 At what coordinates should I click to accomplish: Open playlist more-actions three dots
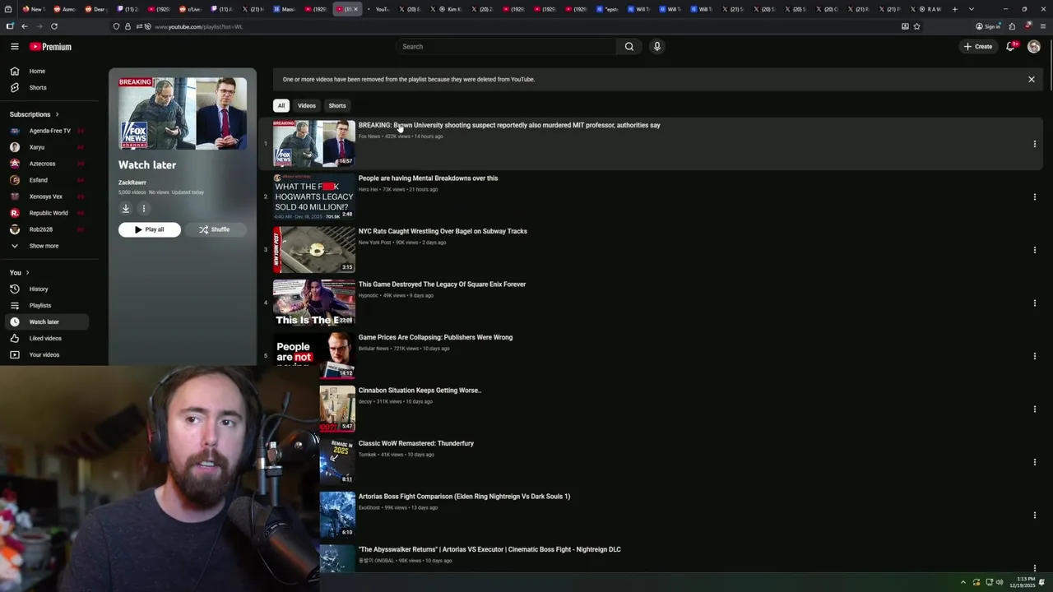coord(143,209)
